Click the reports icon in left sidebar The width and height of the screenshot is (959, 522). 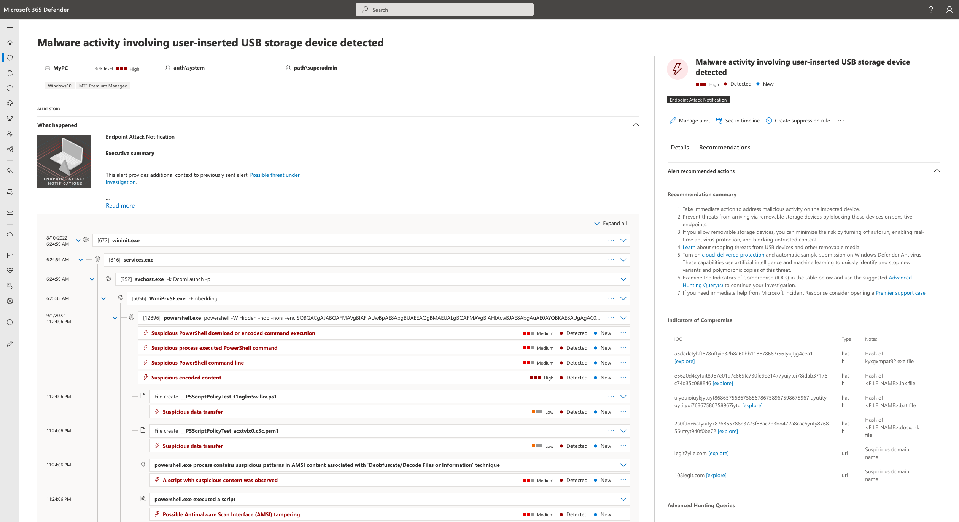click(12, 255)
